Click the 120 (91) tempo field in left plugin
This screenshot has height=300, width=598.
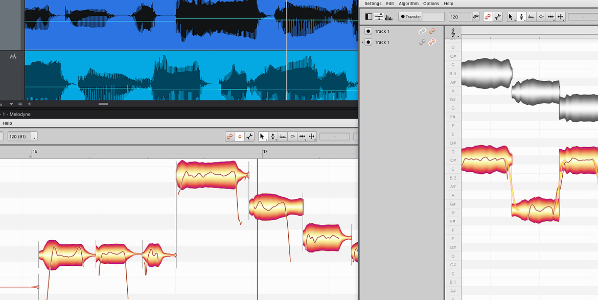tap(19, 136)
